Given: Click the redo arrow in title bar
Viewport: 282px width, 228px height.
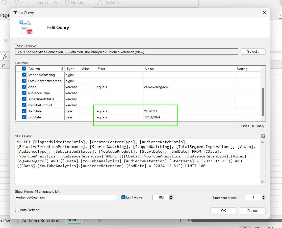Looking at the screenshot, I should [x=17, y=3].
